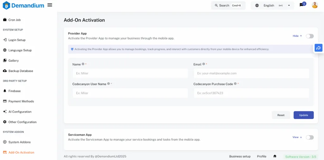Click the AI Configuration sparkle icon
Screen dimensions: 324x160
click(5, 112)
